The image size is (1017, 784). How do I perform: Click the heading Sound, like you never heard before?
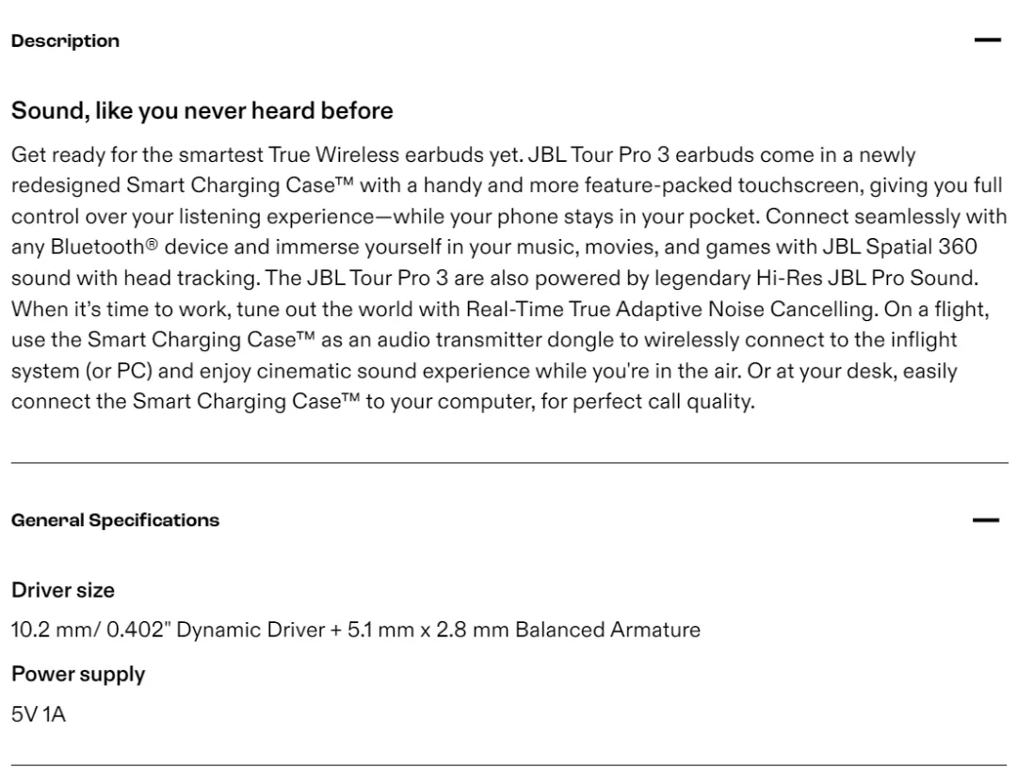(x=202, y=111)
